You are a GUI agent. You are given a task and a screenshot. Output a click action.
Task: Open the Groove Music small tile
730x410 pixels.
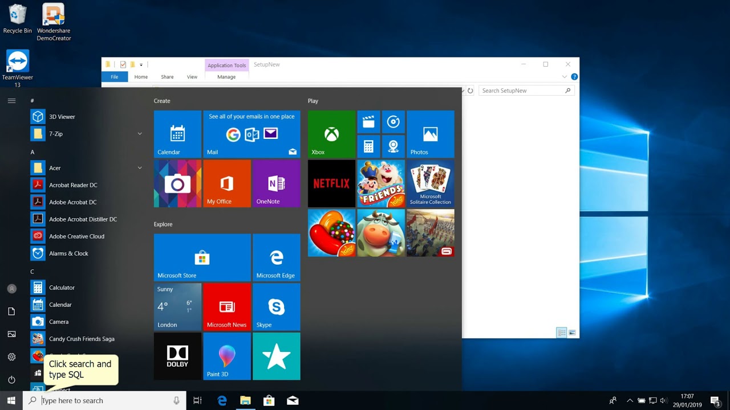394,121
